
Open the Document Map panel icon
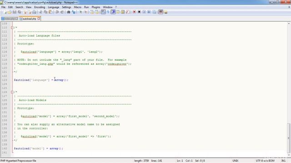pyautogui.click(x=123, y=12)
